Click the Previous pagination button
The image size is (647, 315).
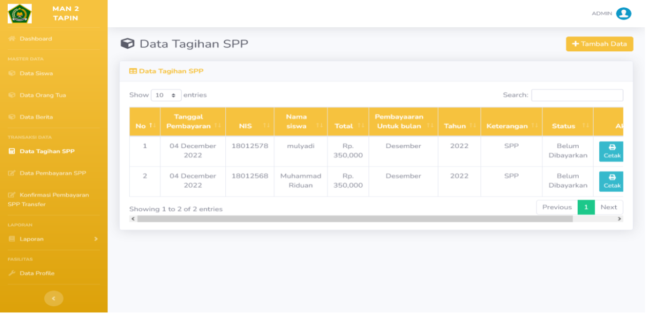pyautogui.click(x=557, y=207)
